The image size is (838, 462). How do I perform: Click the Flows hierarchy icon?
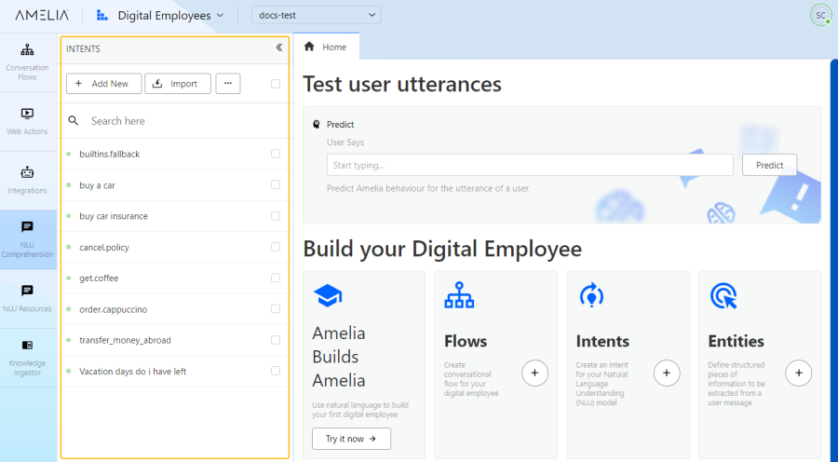pos(459,295)
